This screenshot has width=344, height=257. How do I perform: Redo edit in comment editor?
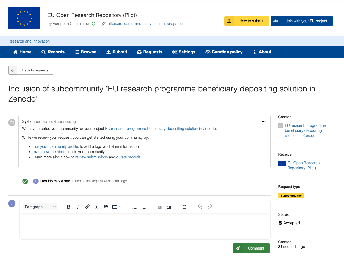(x=209, y=207)
